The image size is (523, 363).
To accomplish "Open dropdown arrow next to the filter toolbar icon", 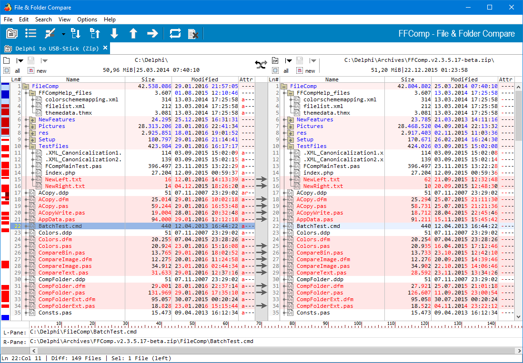I will (63, 34).
